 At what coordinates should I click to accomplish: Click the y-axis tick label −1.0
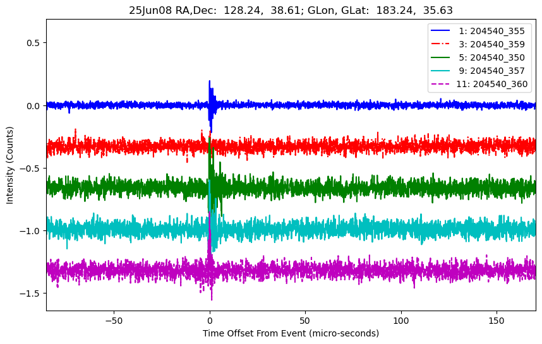click(30, 231)
